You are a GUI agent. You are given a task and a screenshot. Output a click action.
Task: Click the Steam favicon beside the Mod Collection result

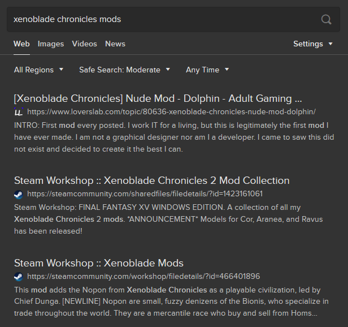point(19,194)
